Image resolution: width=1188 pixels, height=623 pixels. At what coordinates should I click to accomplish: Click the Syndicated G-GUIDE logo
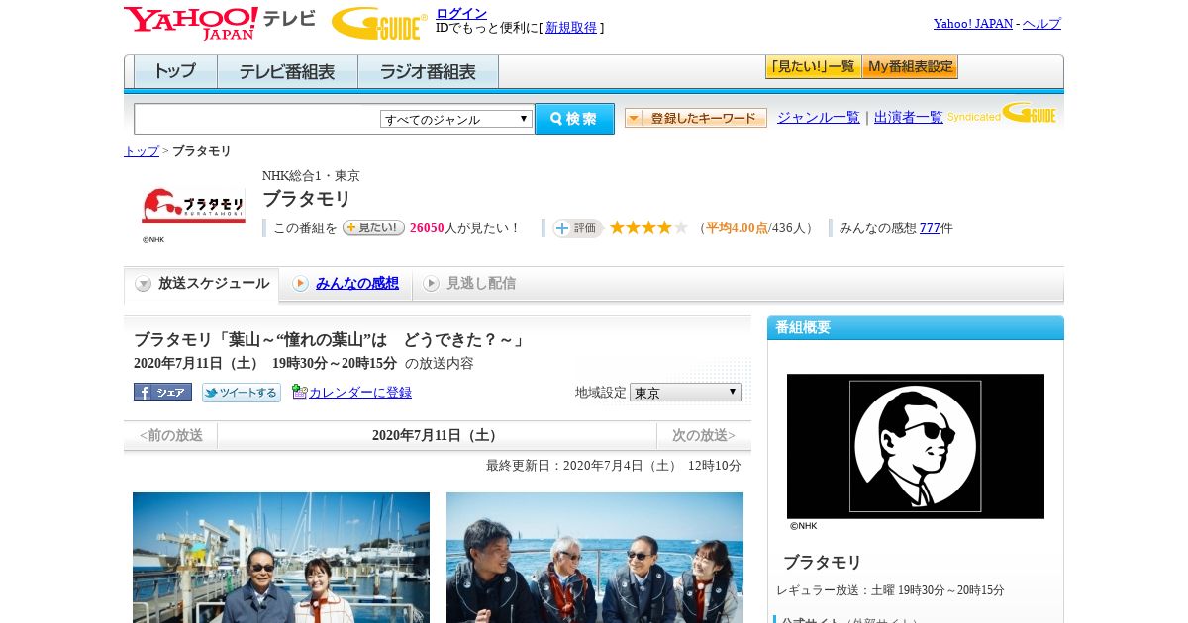tap(1002, 113)
